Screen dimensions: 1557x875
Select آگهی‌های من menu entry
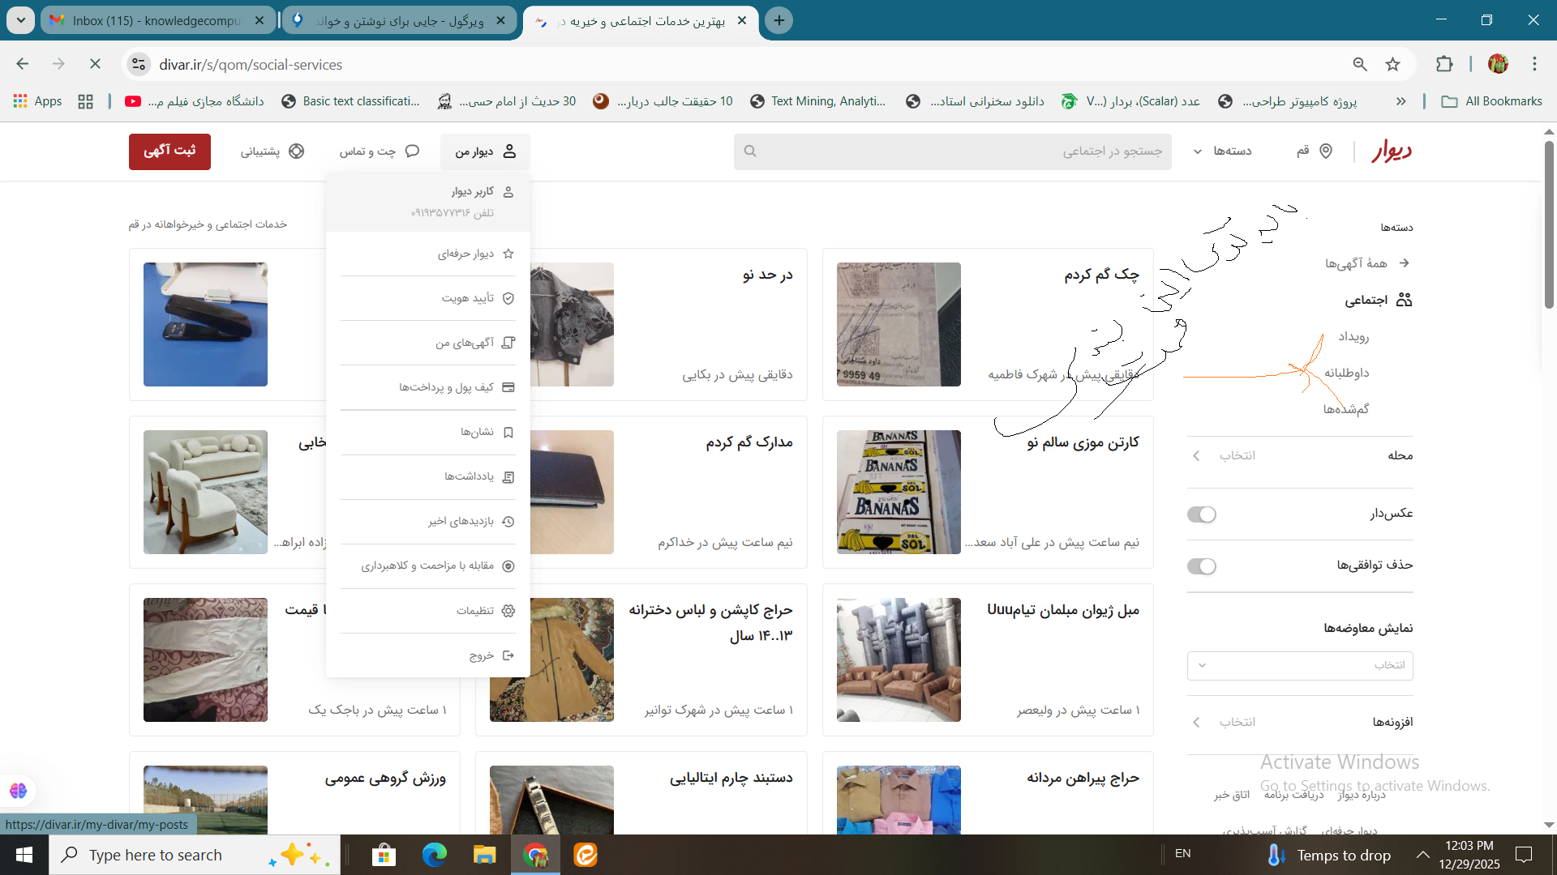[x=465, y=343]
